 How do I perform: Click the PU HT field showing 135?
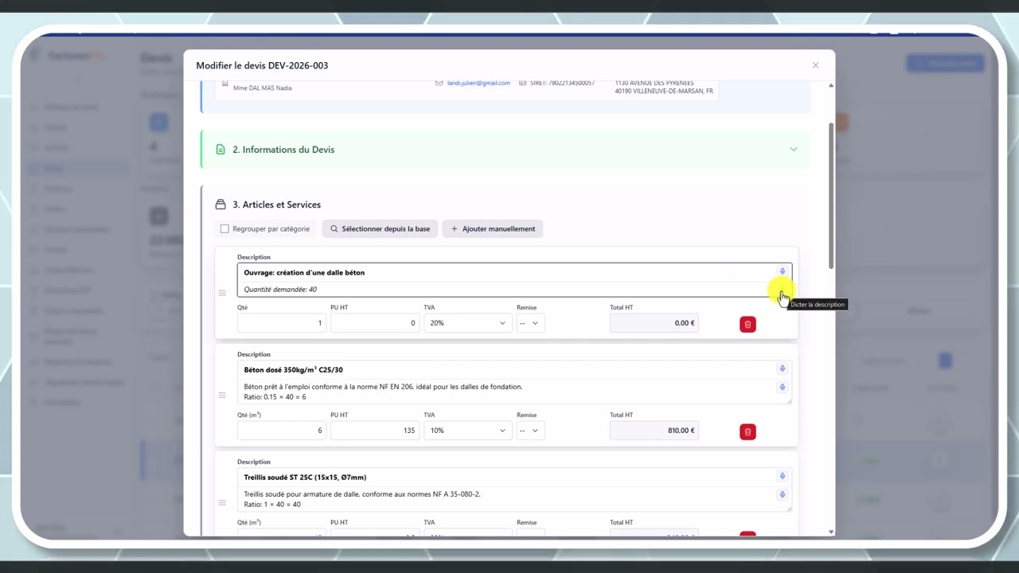375,431
